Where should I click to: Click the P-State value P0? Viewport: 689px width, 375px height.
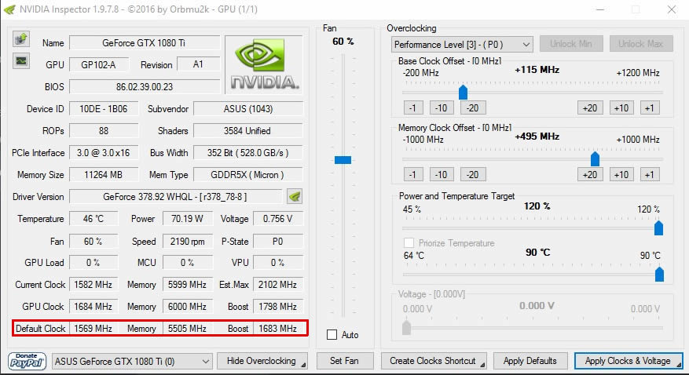click(x=278, y=241)
